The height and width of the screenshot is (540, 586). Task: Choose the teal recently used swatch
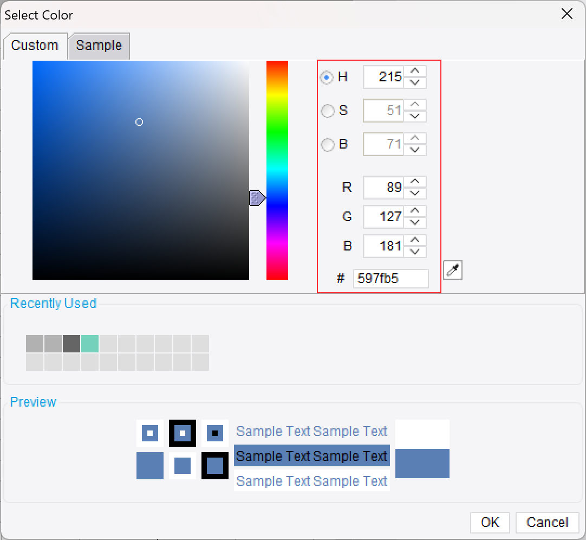click(x=90, y=344)
